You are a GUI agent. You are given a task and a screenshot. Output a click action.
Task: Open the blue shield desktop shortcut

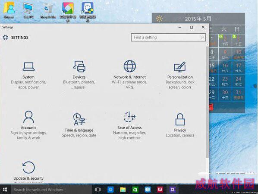(x=88, y=12)
